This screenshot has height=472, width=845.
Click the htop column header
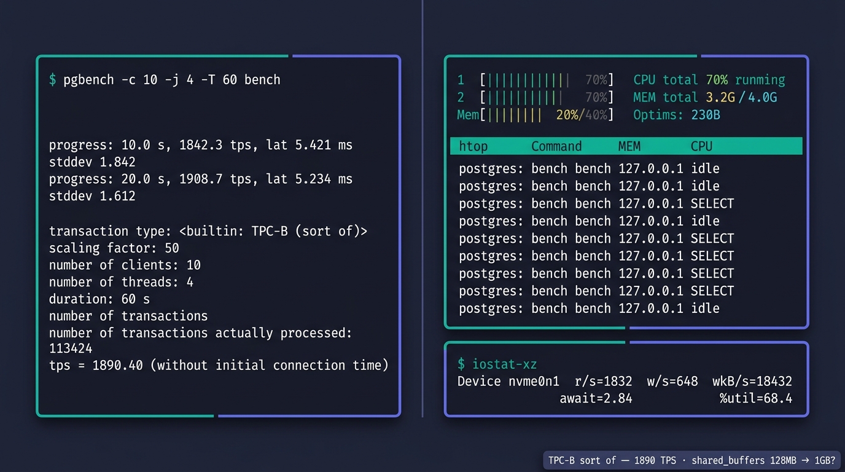click(473, 146)
